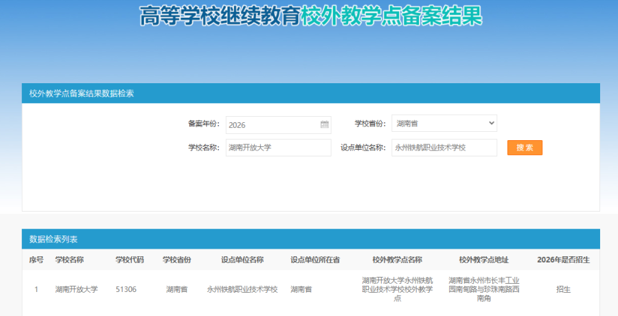Click the 2026年是否招生 column header
The height and width of the screenshot is (316, 618).
coord(563,260)
